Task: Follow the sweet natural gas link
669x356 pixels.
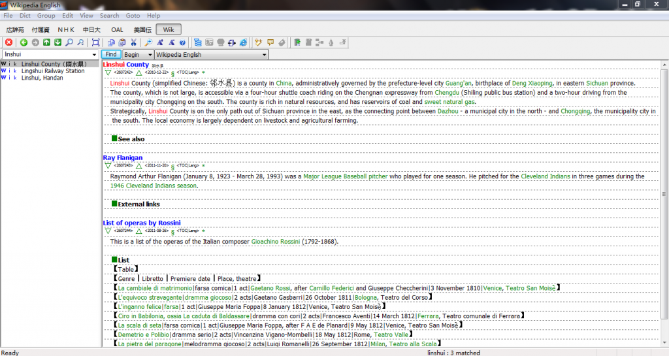Action: point(449,102)
